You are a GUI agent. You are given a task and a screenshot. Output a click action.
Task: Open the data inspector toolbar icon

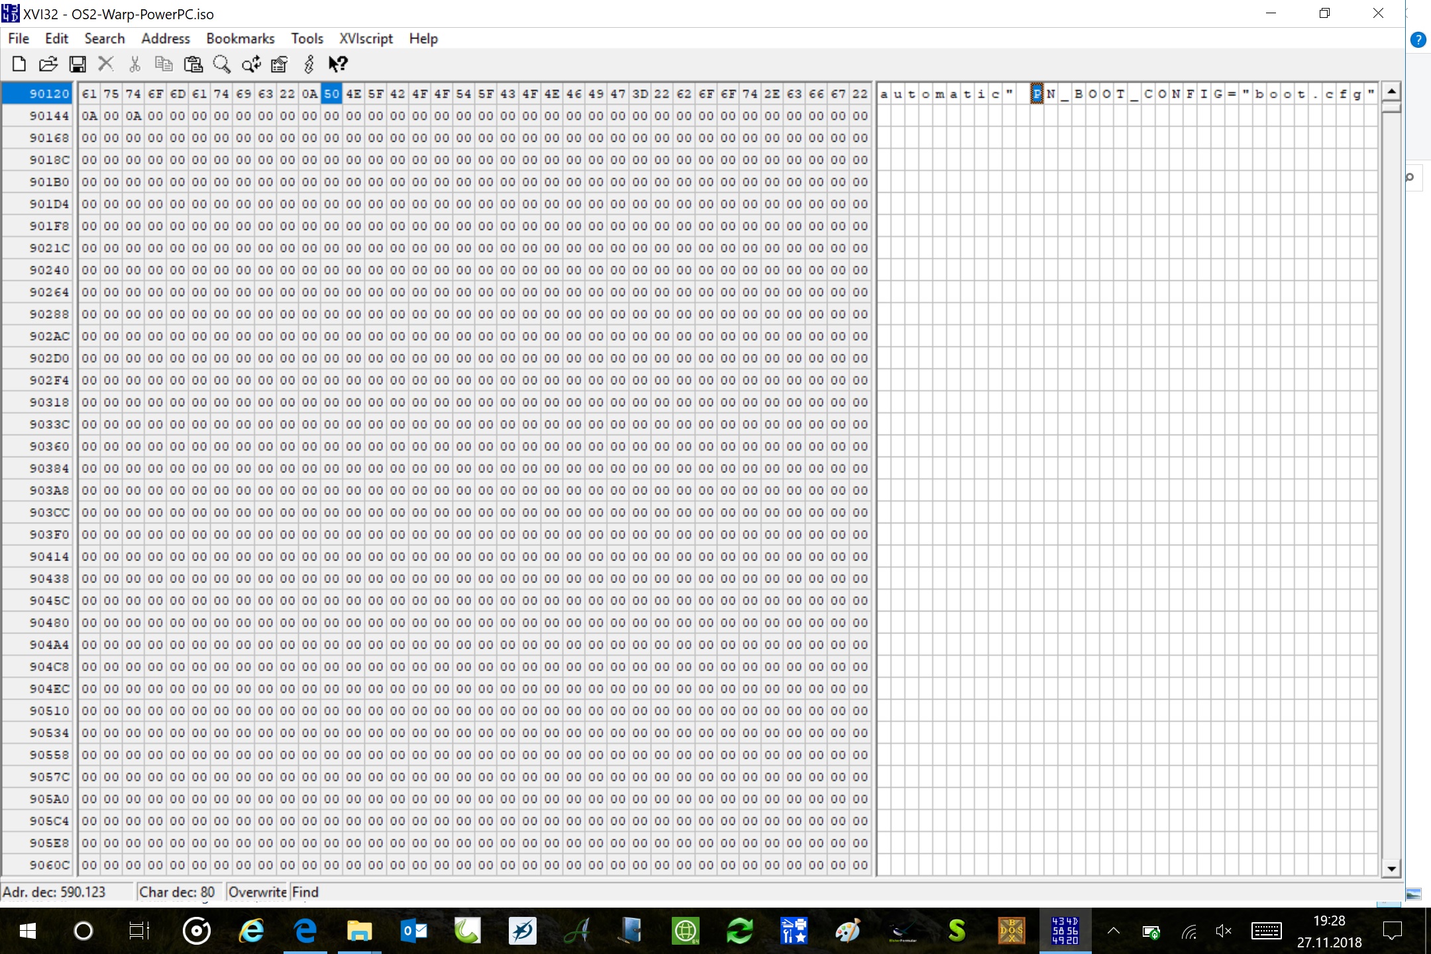pos(280,64)
